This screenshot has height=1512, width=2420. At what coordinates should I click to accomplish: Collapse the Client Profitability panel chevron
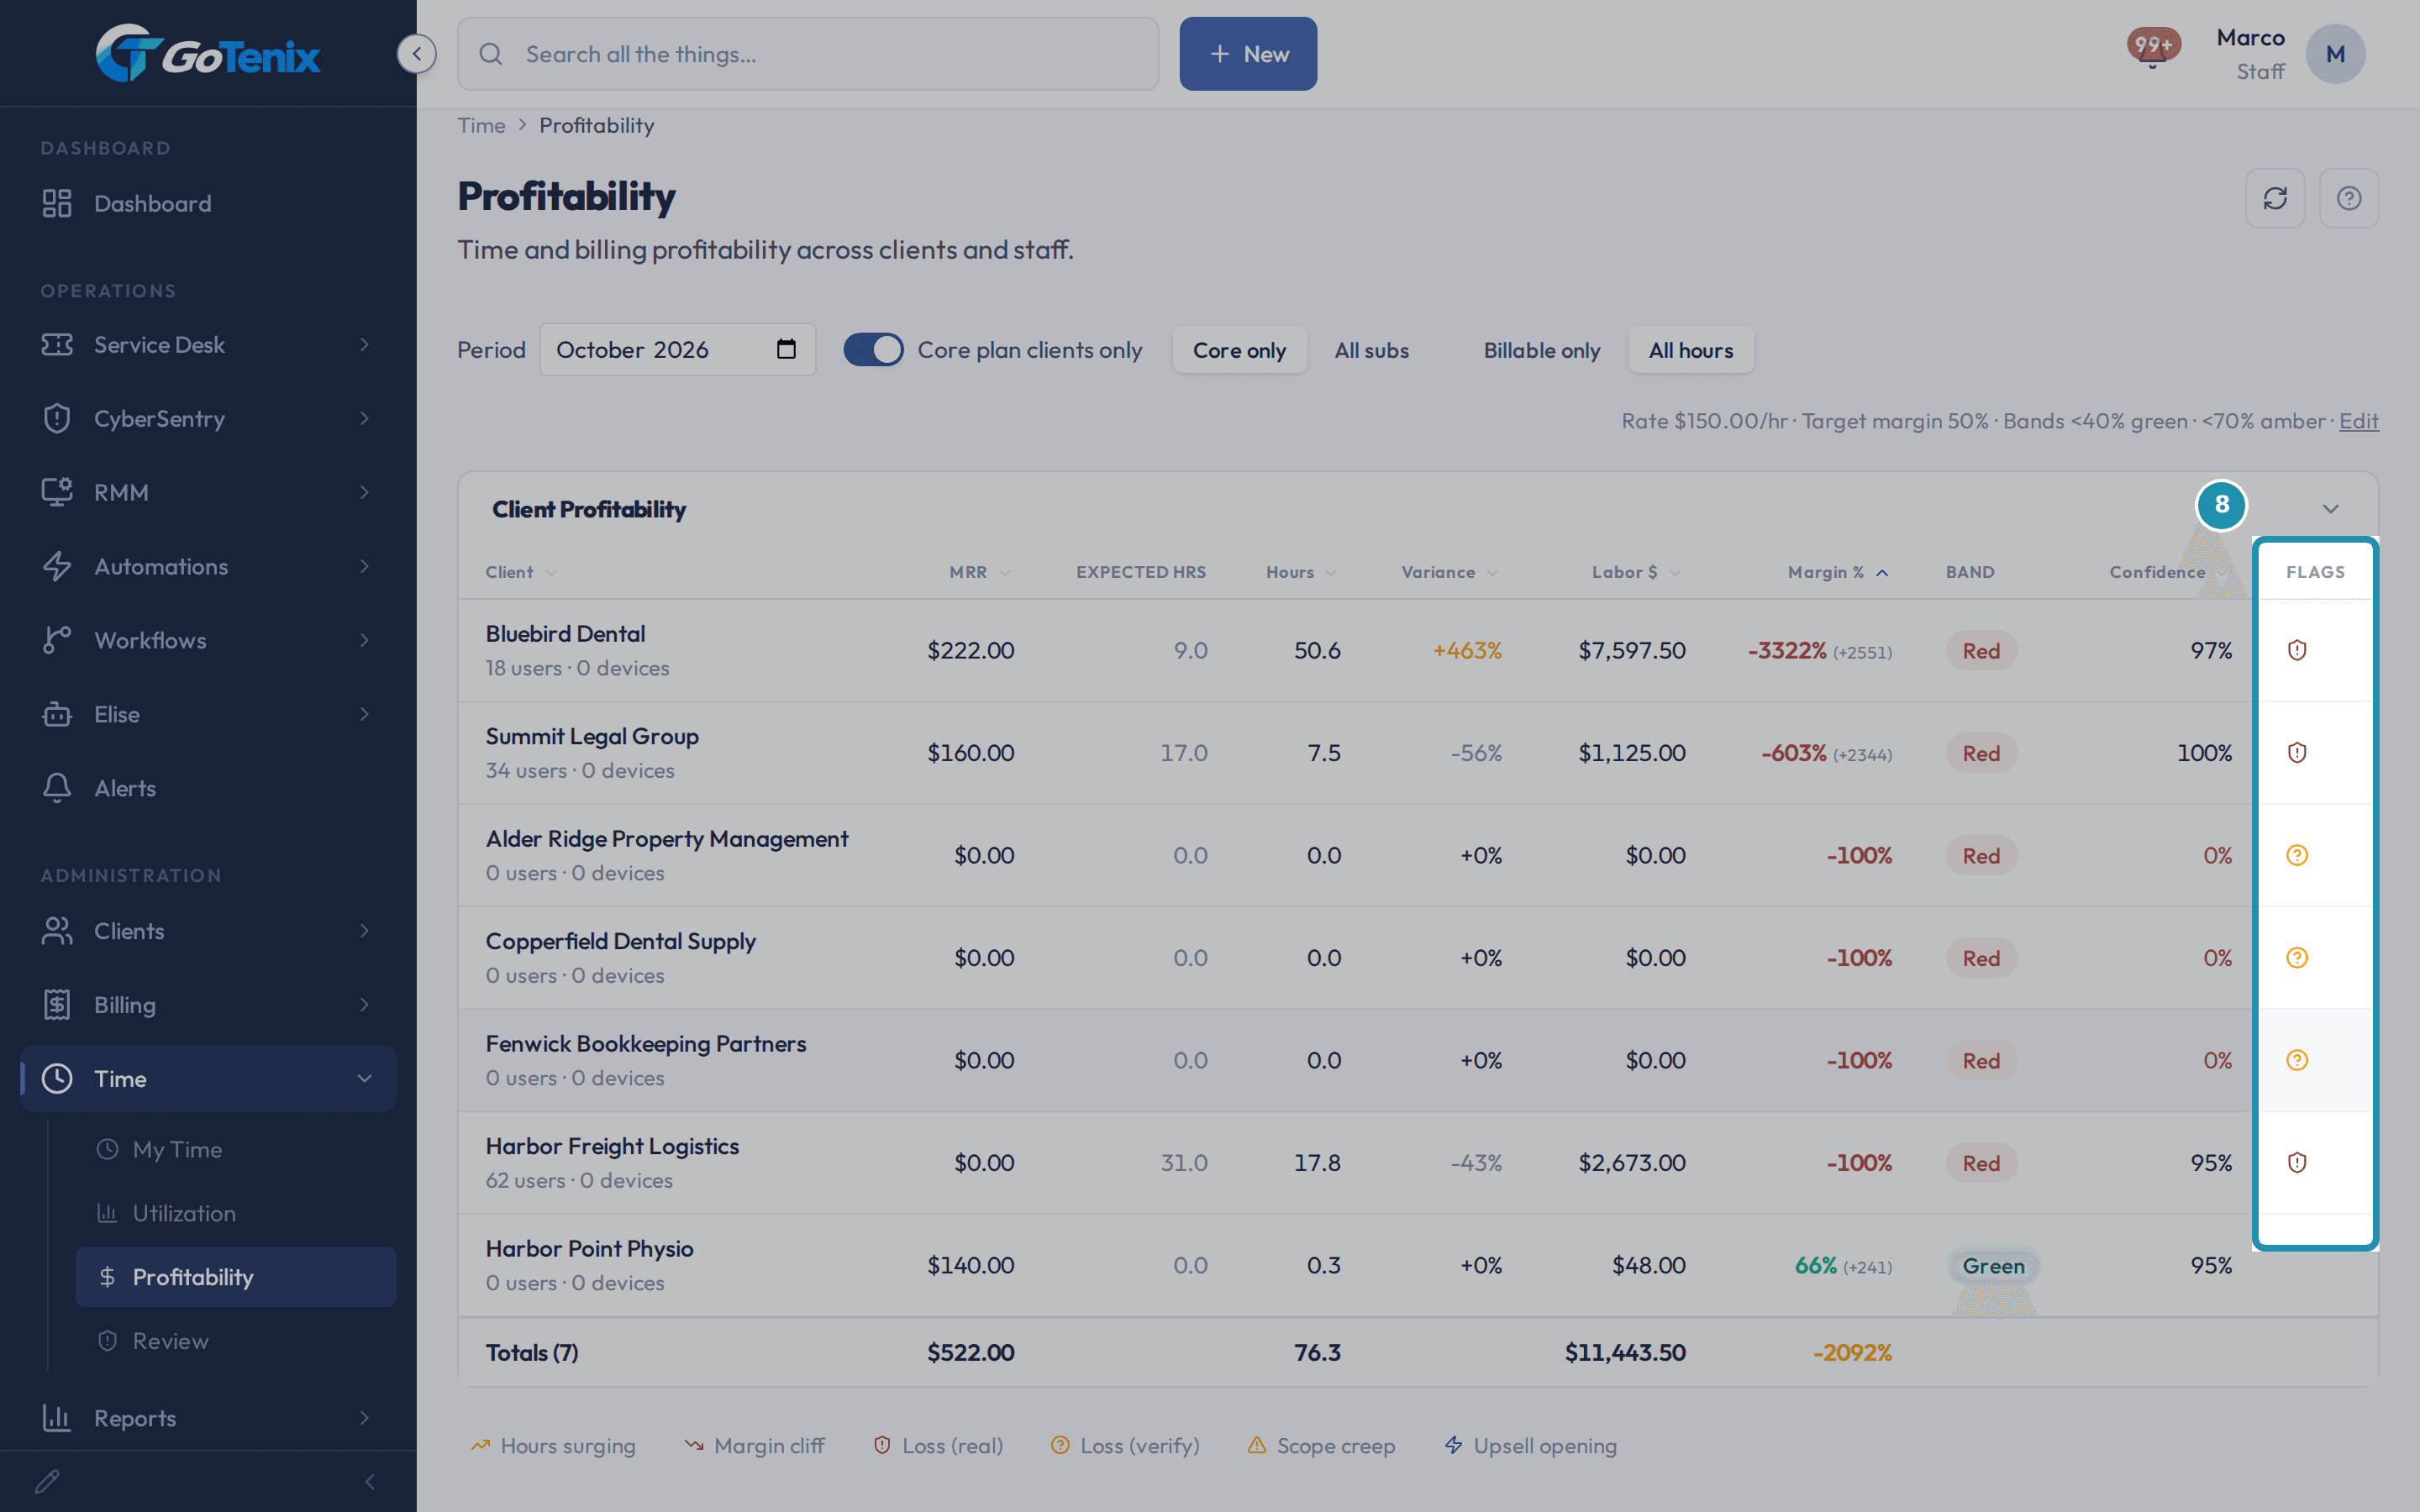2330,509
